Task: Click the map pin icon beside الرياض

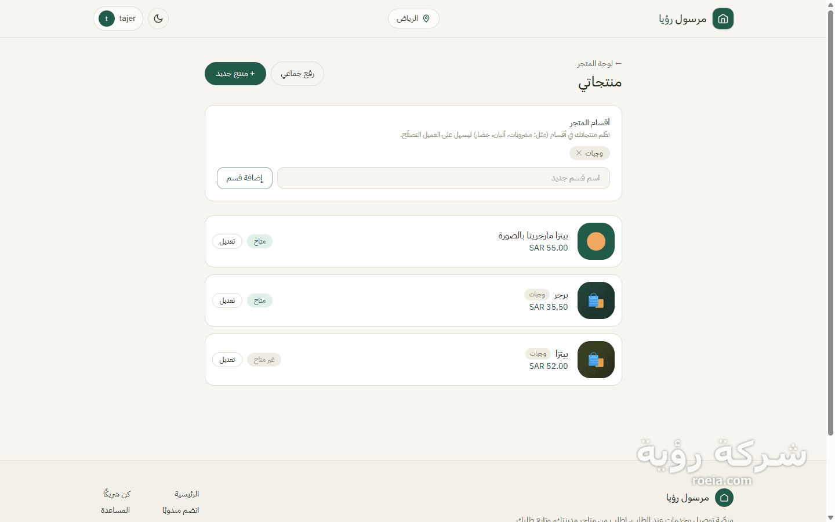Action: (x=426, y=19)
